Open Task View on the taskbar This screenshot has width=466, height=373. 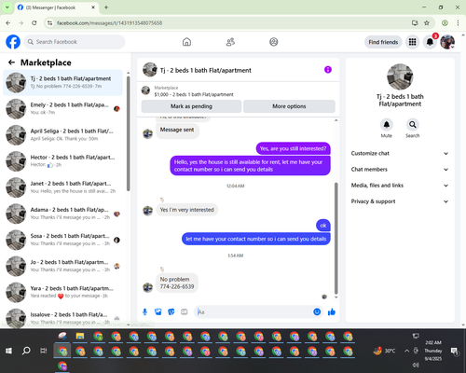pos(44,351)
